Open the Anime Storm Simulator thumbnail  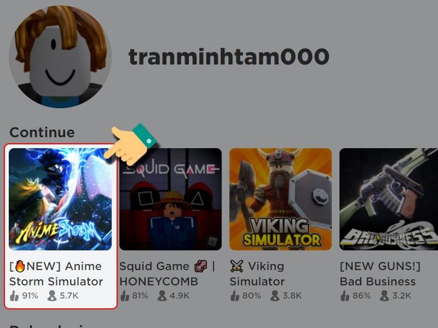[60, 199]
